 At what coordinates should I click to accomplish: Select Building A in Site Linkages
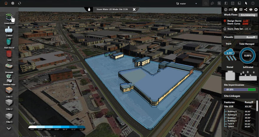232,111
